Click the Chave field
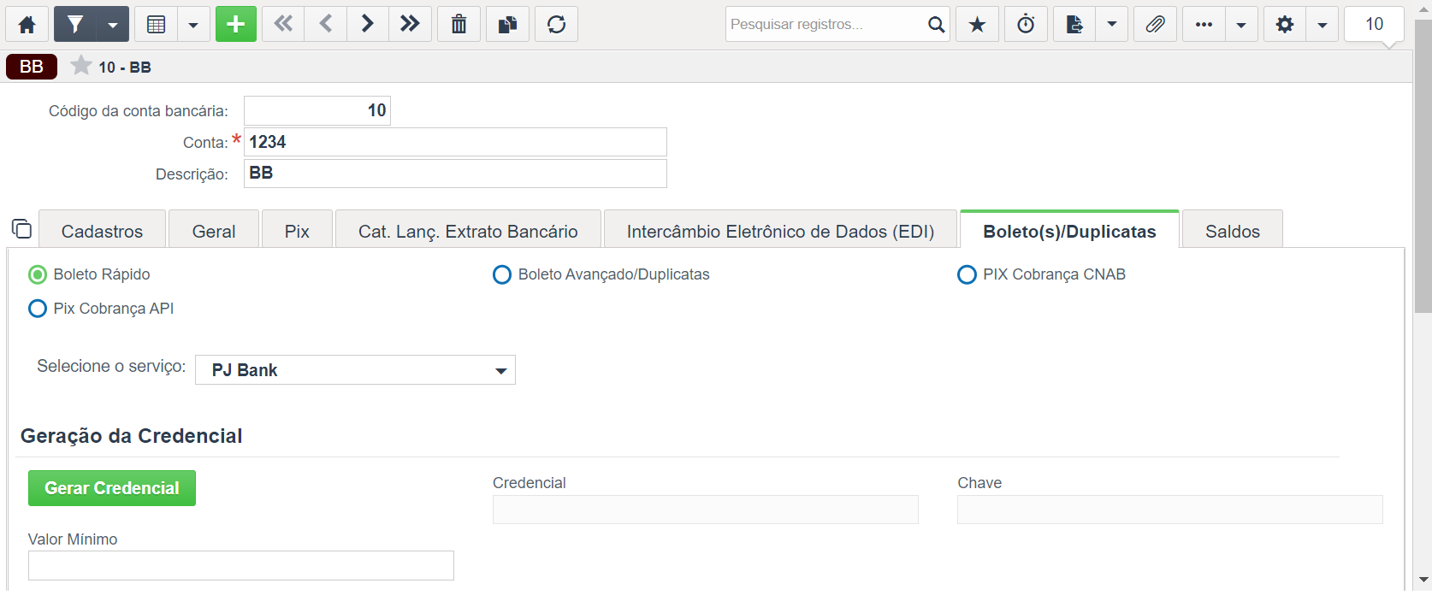1432x601 pixels. point(1170,510)
